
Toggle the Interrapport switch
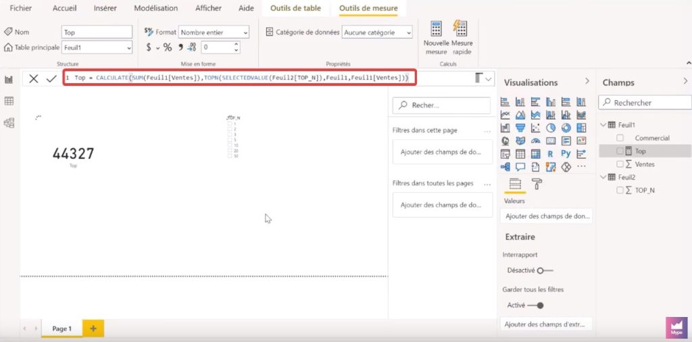pyautogui.click(x=545, y=270)
